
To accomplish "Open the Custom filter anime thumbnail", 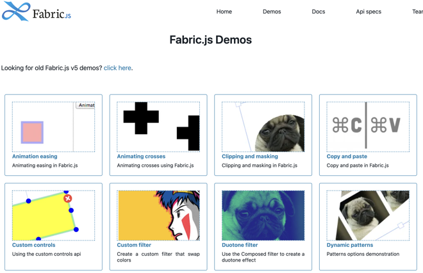I will click(x=158, y=215).
